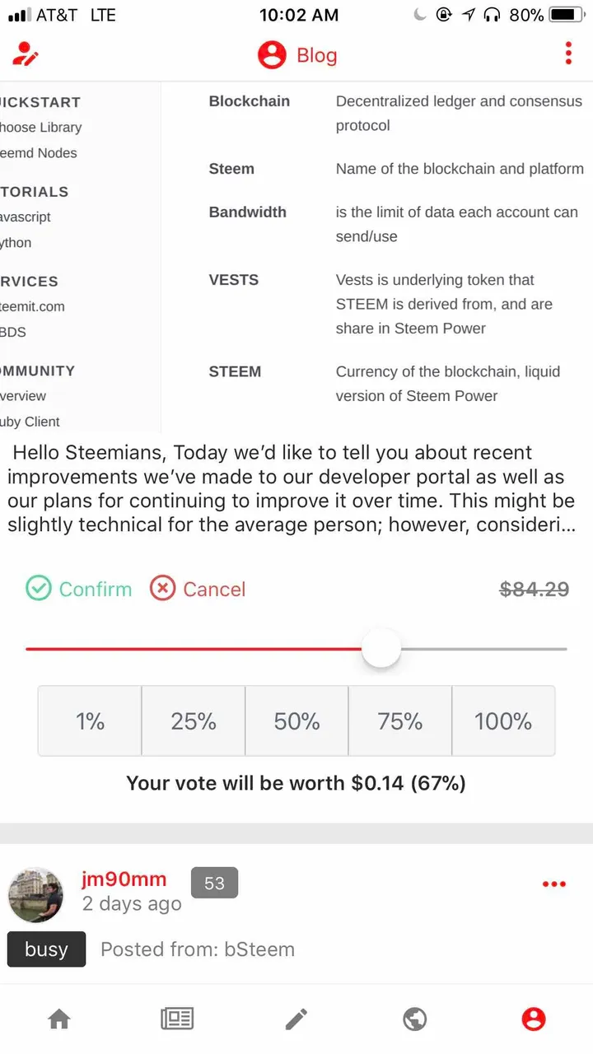This screenshot has height=1054, width=593.
Task: Choose the 75% vote preset
Action: (x=400, y=721)
